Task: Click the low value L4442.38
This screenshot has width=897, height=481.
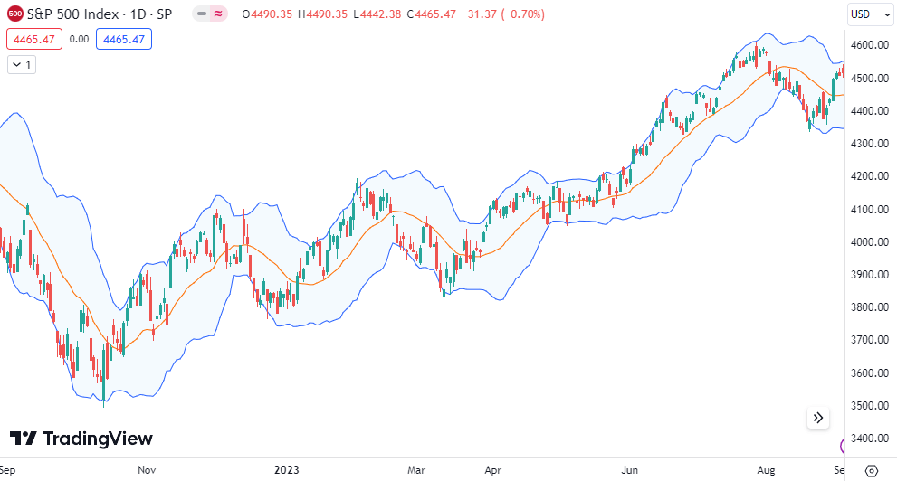Action: tap(377, 14)
